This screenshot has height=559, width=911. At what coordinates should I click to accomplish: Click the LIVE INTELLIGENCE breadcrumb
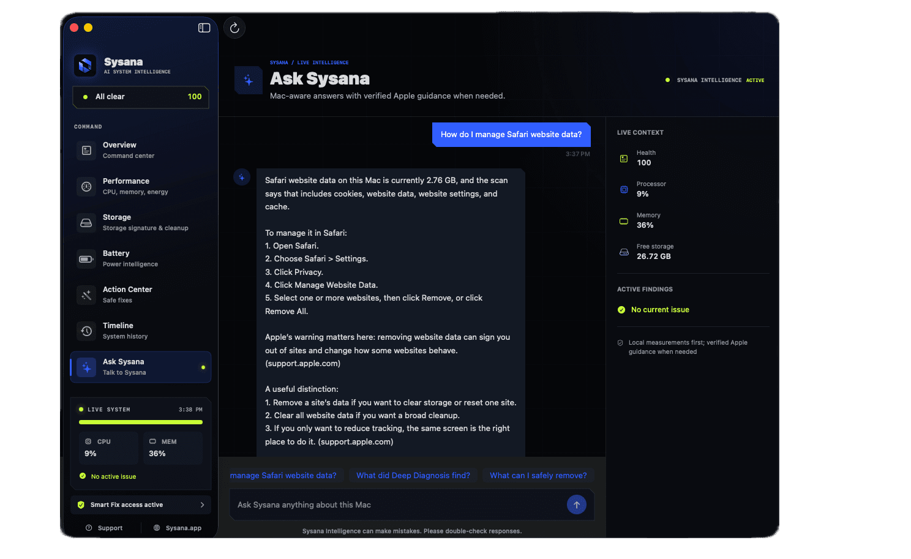click(323, 62)
